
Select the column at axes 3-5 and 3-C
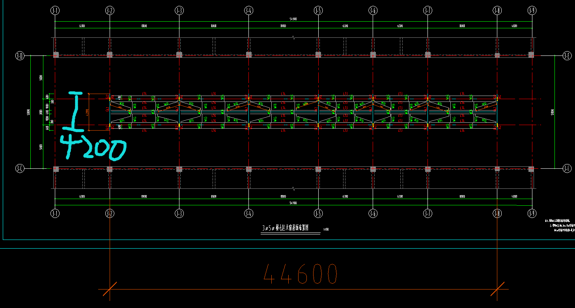(x=318, y=169)
